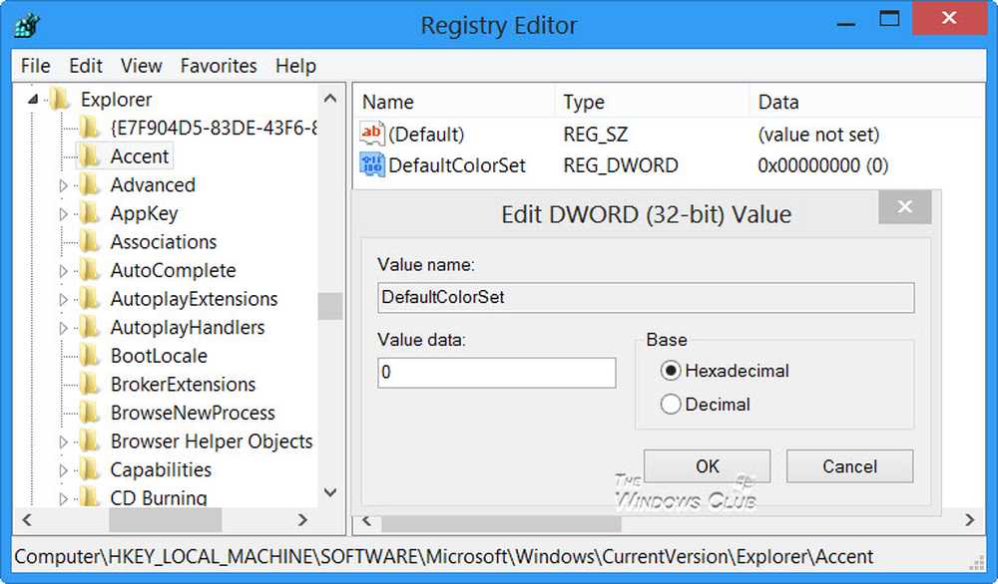Image resolution: width=998 pixels, height=584 pixels.
Task: Close the Edit DWORD dialog with X
Action: tap(904, 206)
